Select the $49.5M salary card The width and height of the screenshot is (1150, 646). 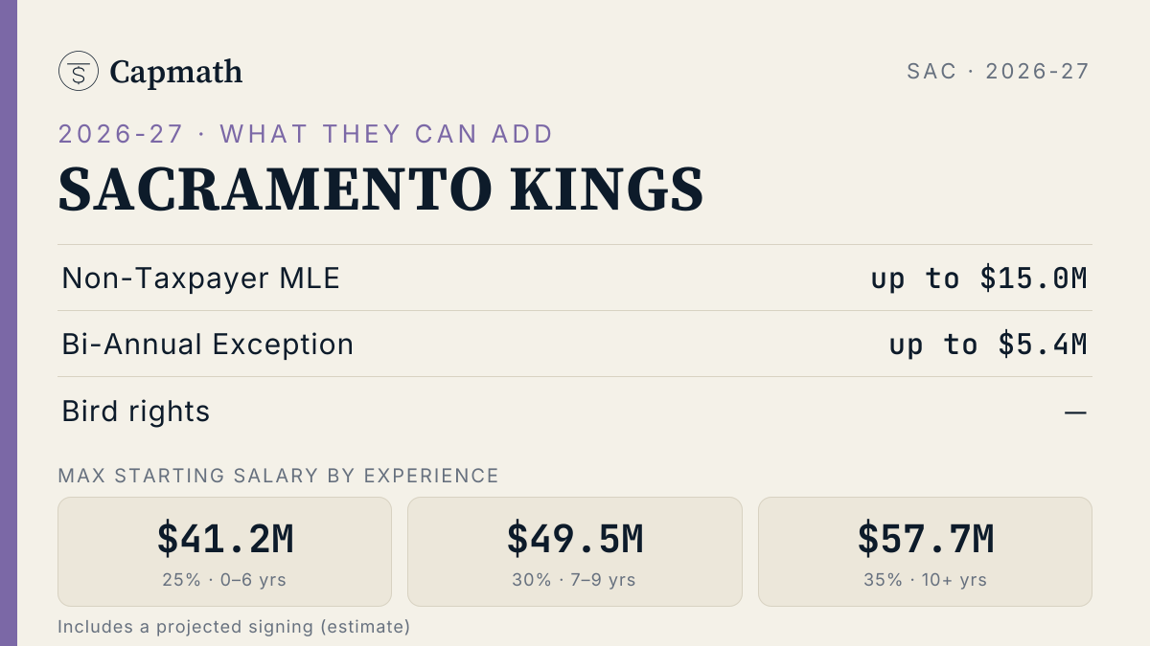[575, 551]
